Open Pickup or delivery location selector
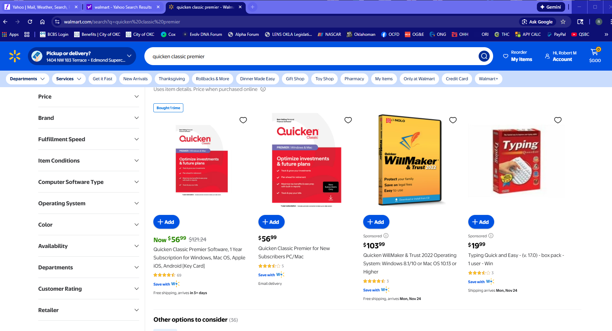Viewport: 612px width, 331px height. coord(82,56)
